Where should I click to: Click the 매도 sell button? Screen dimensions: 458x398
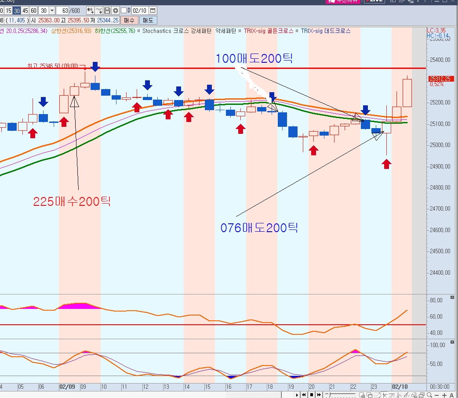coord(148,20)
